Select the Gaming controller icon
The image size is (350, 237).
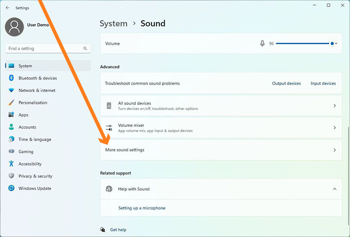pos(12,151)
